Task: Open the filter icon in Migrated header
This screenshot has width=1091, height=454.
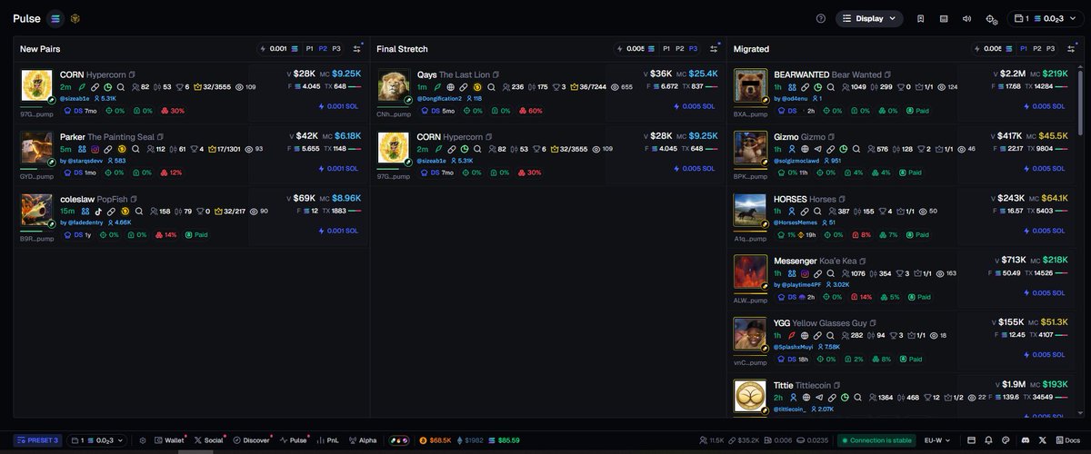Action: pyautogui.click(x=1070, y=48)
